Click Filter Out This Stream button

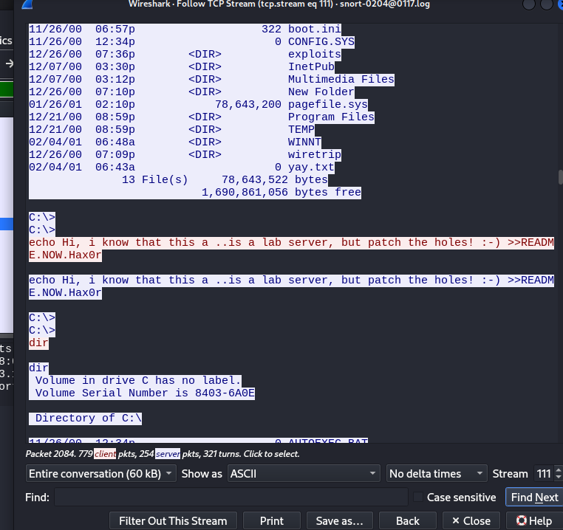click(x=173, y=520)
